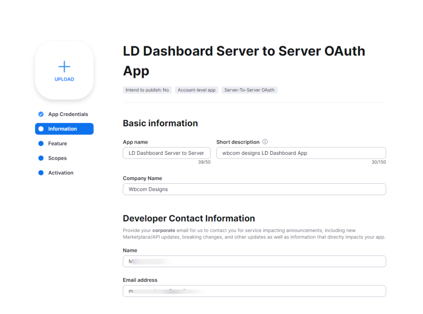Click the Feature step dot icon

(41, 144)
